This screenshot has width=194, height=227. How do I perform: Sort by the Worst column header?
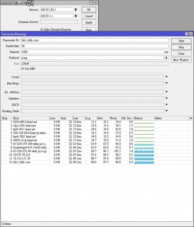[115, 118]
